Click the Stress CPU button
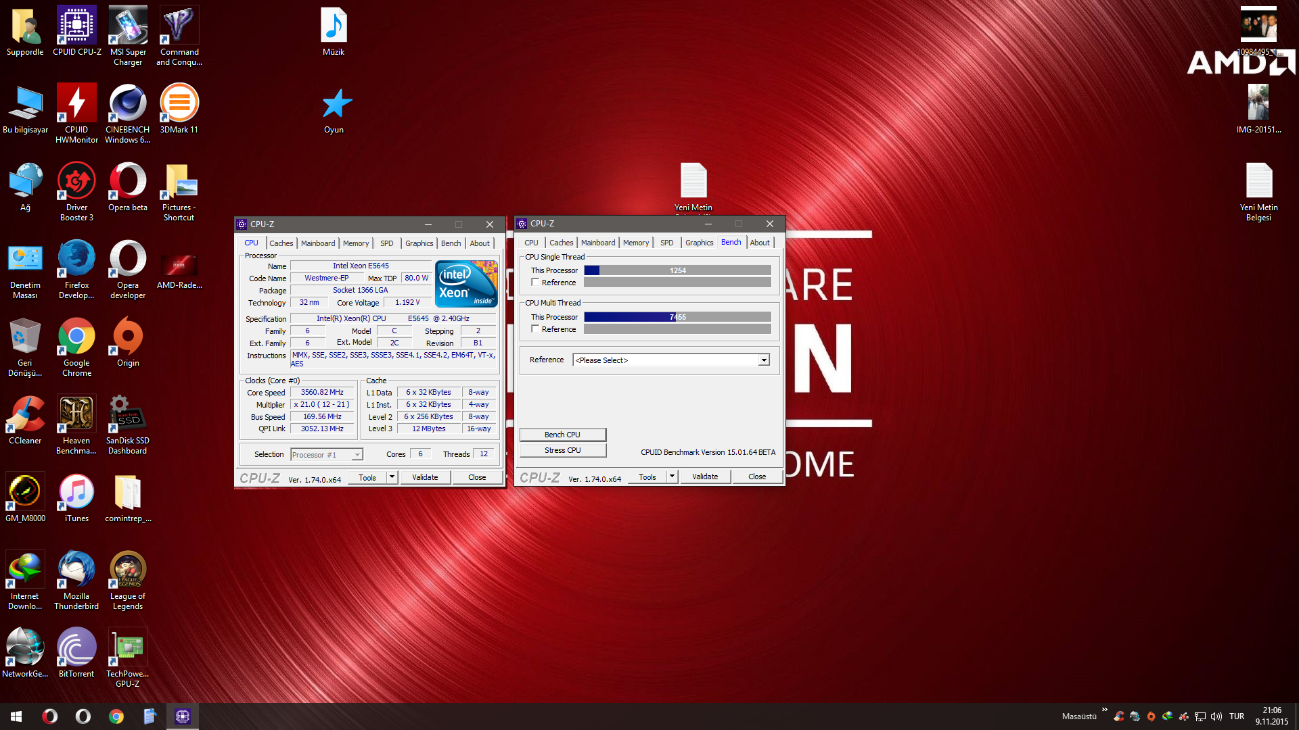Screen dimensions: 1299x730 point(563,450)
